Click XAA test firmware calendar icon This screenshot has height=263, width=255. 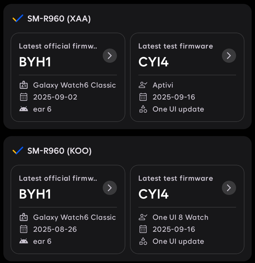(x=143, y=97)
